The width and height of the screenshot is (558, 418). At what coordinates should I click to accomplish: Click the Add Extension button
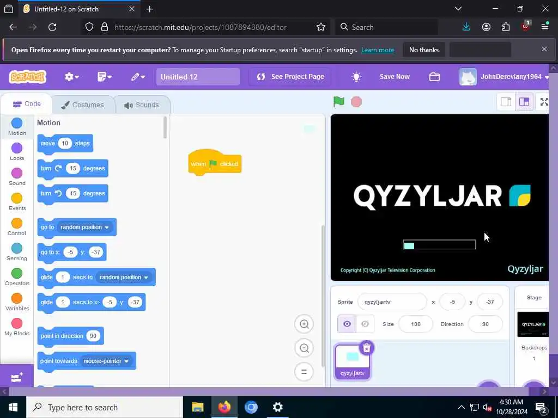17,377
